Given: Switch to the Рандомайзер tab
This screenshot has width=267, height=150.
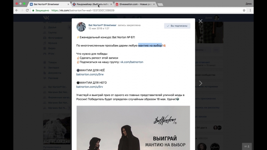Looking at the screenshot, I should [x=92, y=4].
